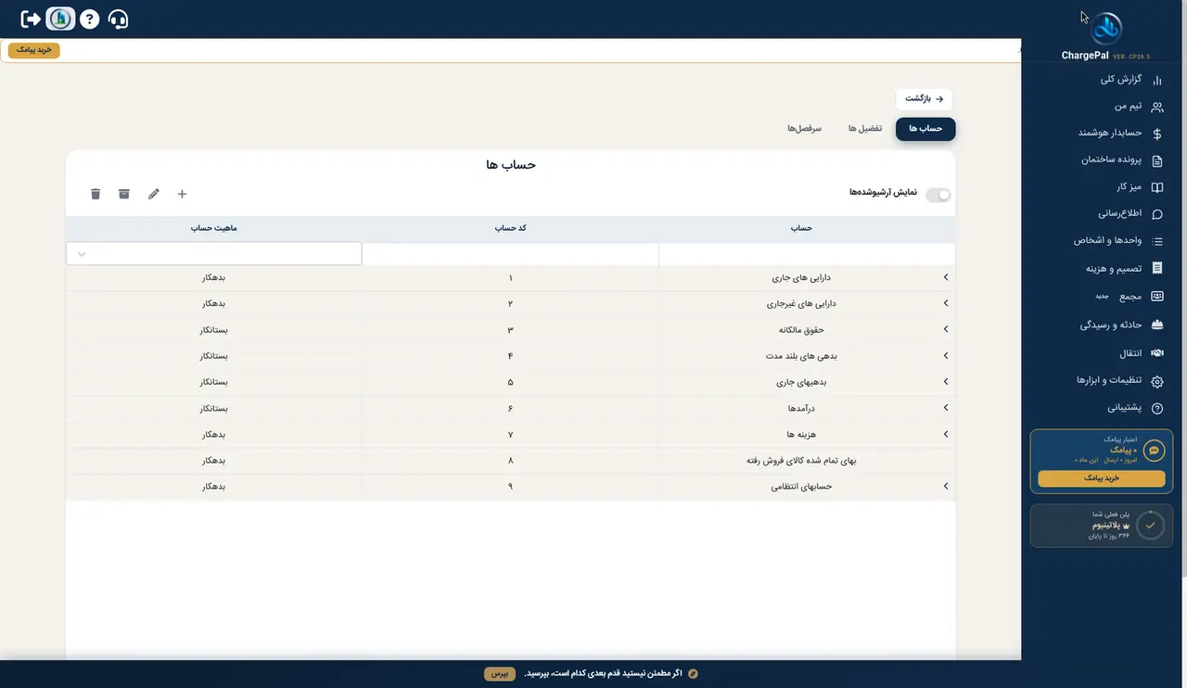The width and height of the screenshot is (1187, 688).
Task: Click the plus icon to add an account
Action: (182, 194)
